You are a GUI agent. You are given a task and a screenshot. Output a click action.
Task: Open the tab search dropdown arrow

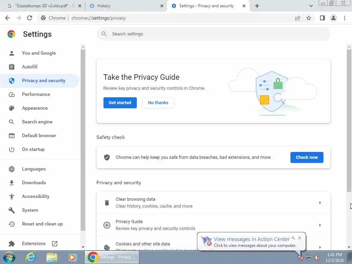311,6
